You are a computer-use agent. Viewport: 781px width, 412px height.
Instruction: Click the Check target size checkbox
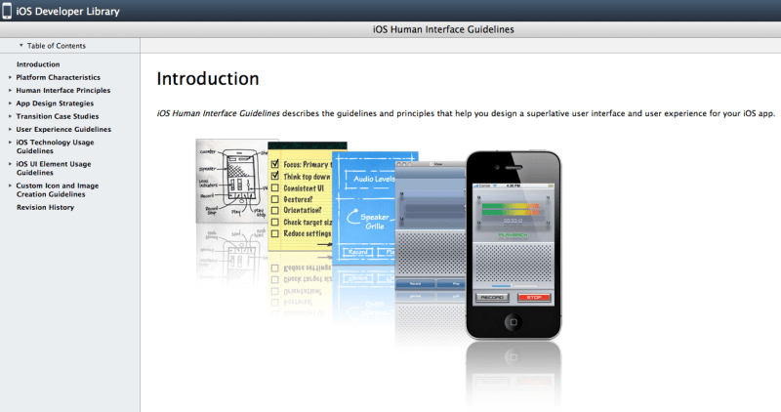(274, 223)
